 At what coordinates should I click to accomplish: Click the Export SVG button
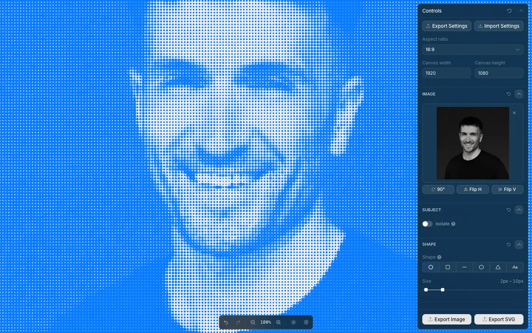point(499,319)
